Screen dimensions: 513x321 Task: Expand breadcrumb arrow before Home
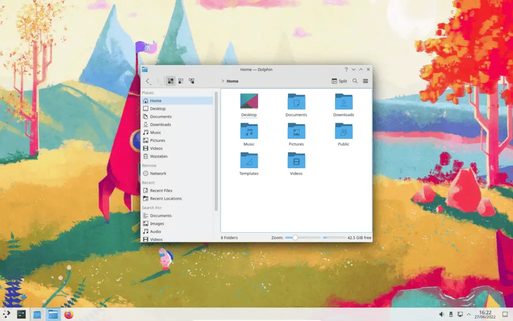coord(222,81)
